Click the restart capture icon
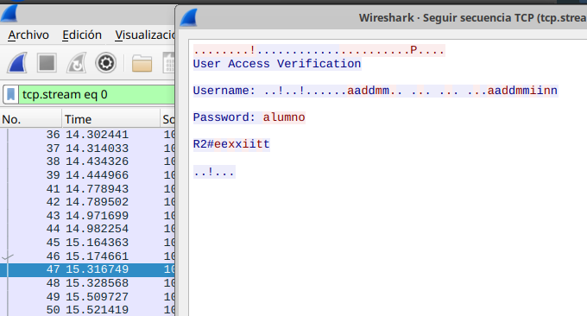 76,62
